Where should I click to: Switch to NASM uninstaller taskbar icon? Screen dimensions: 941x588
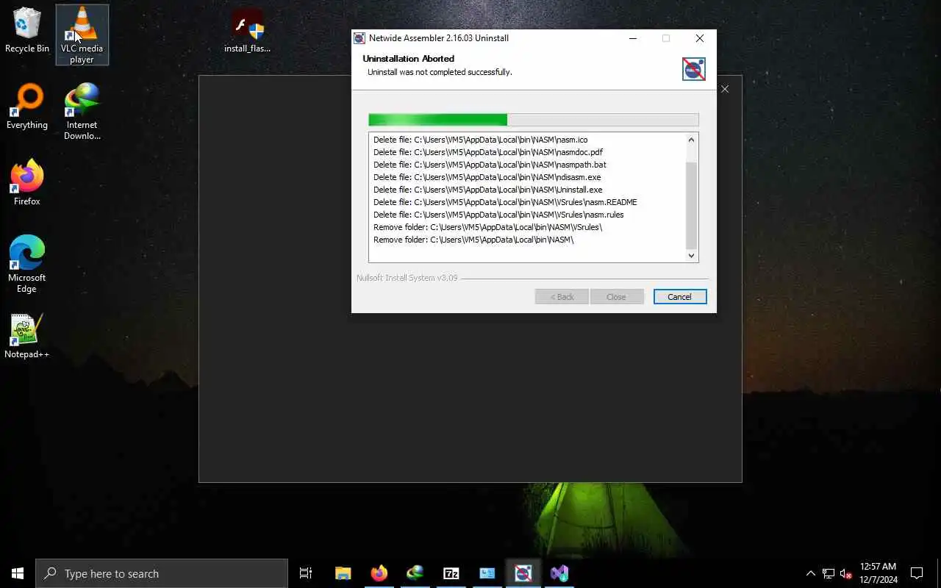pyautogui.click(x=523, y=573)
